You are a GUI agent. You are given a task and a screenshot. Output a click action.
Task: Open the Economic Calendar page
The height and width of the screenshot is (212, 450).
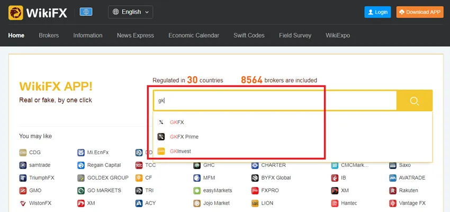[194, 36]
